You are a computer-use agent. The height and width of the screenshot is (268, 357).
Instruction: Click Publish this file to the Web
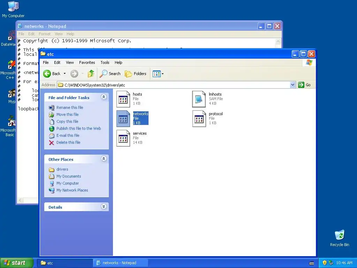78,128
